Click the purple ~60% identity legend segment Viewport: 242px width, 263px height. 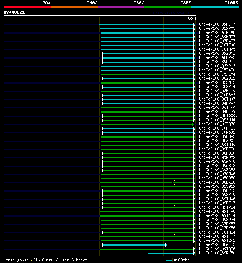[121, 7]
